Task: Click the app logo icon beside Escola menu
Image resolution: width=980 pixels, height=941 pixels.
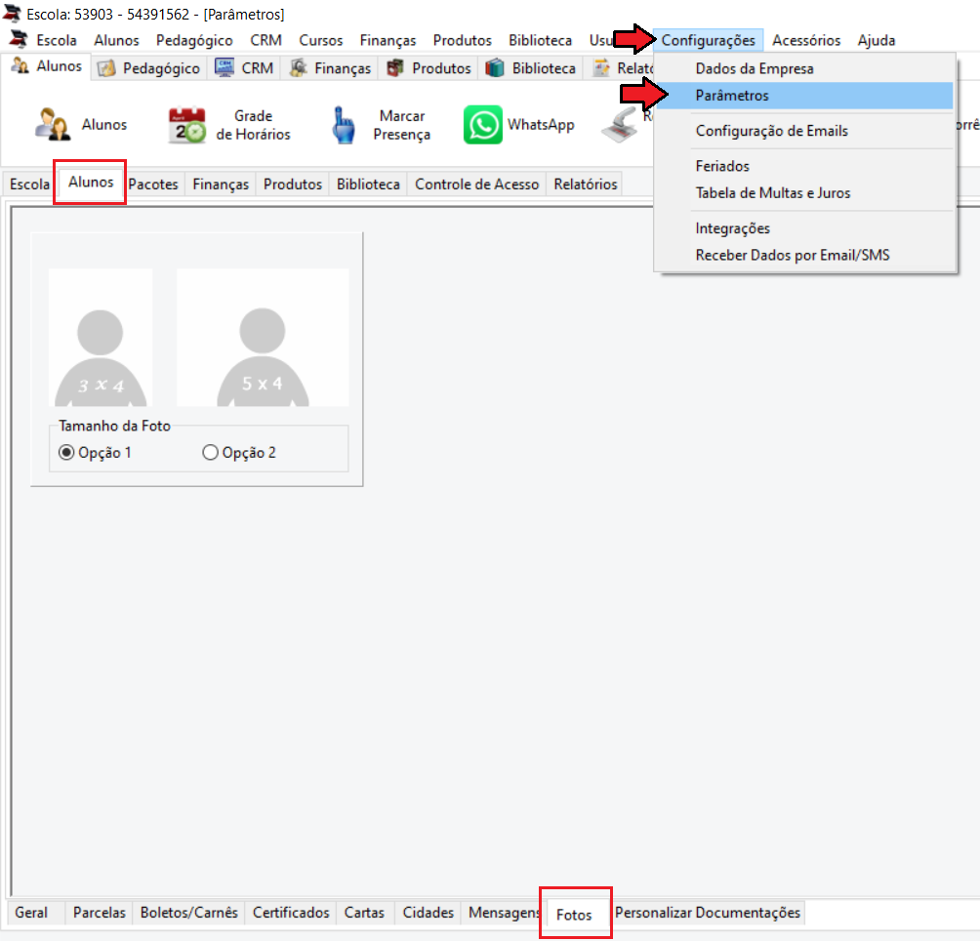Action: coord(19,39)
